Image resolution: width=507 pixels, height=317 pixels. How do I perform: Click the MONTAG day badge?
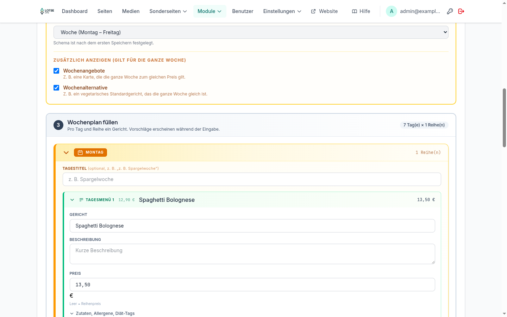click(90, 153)
